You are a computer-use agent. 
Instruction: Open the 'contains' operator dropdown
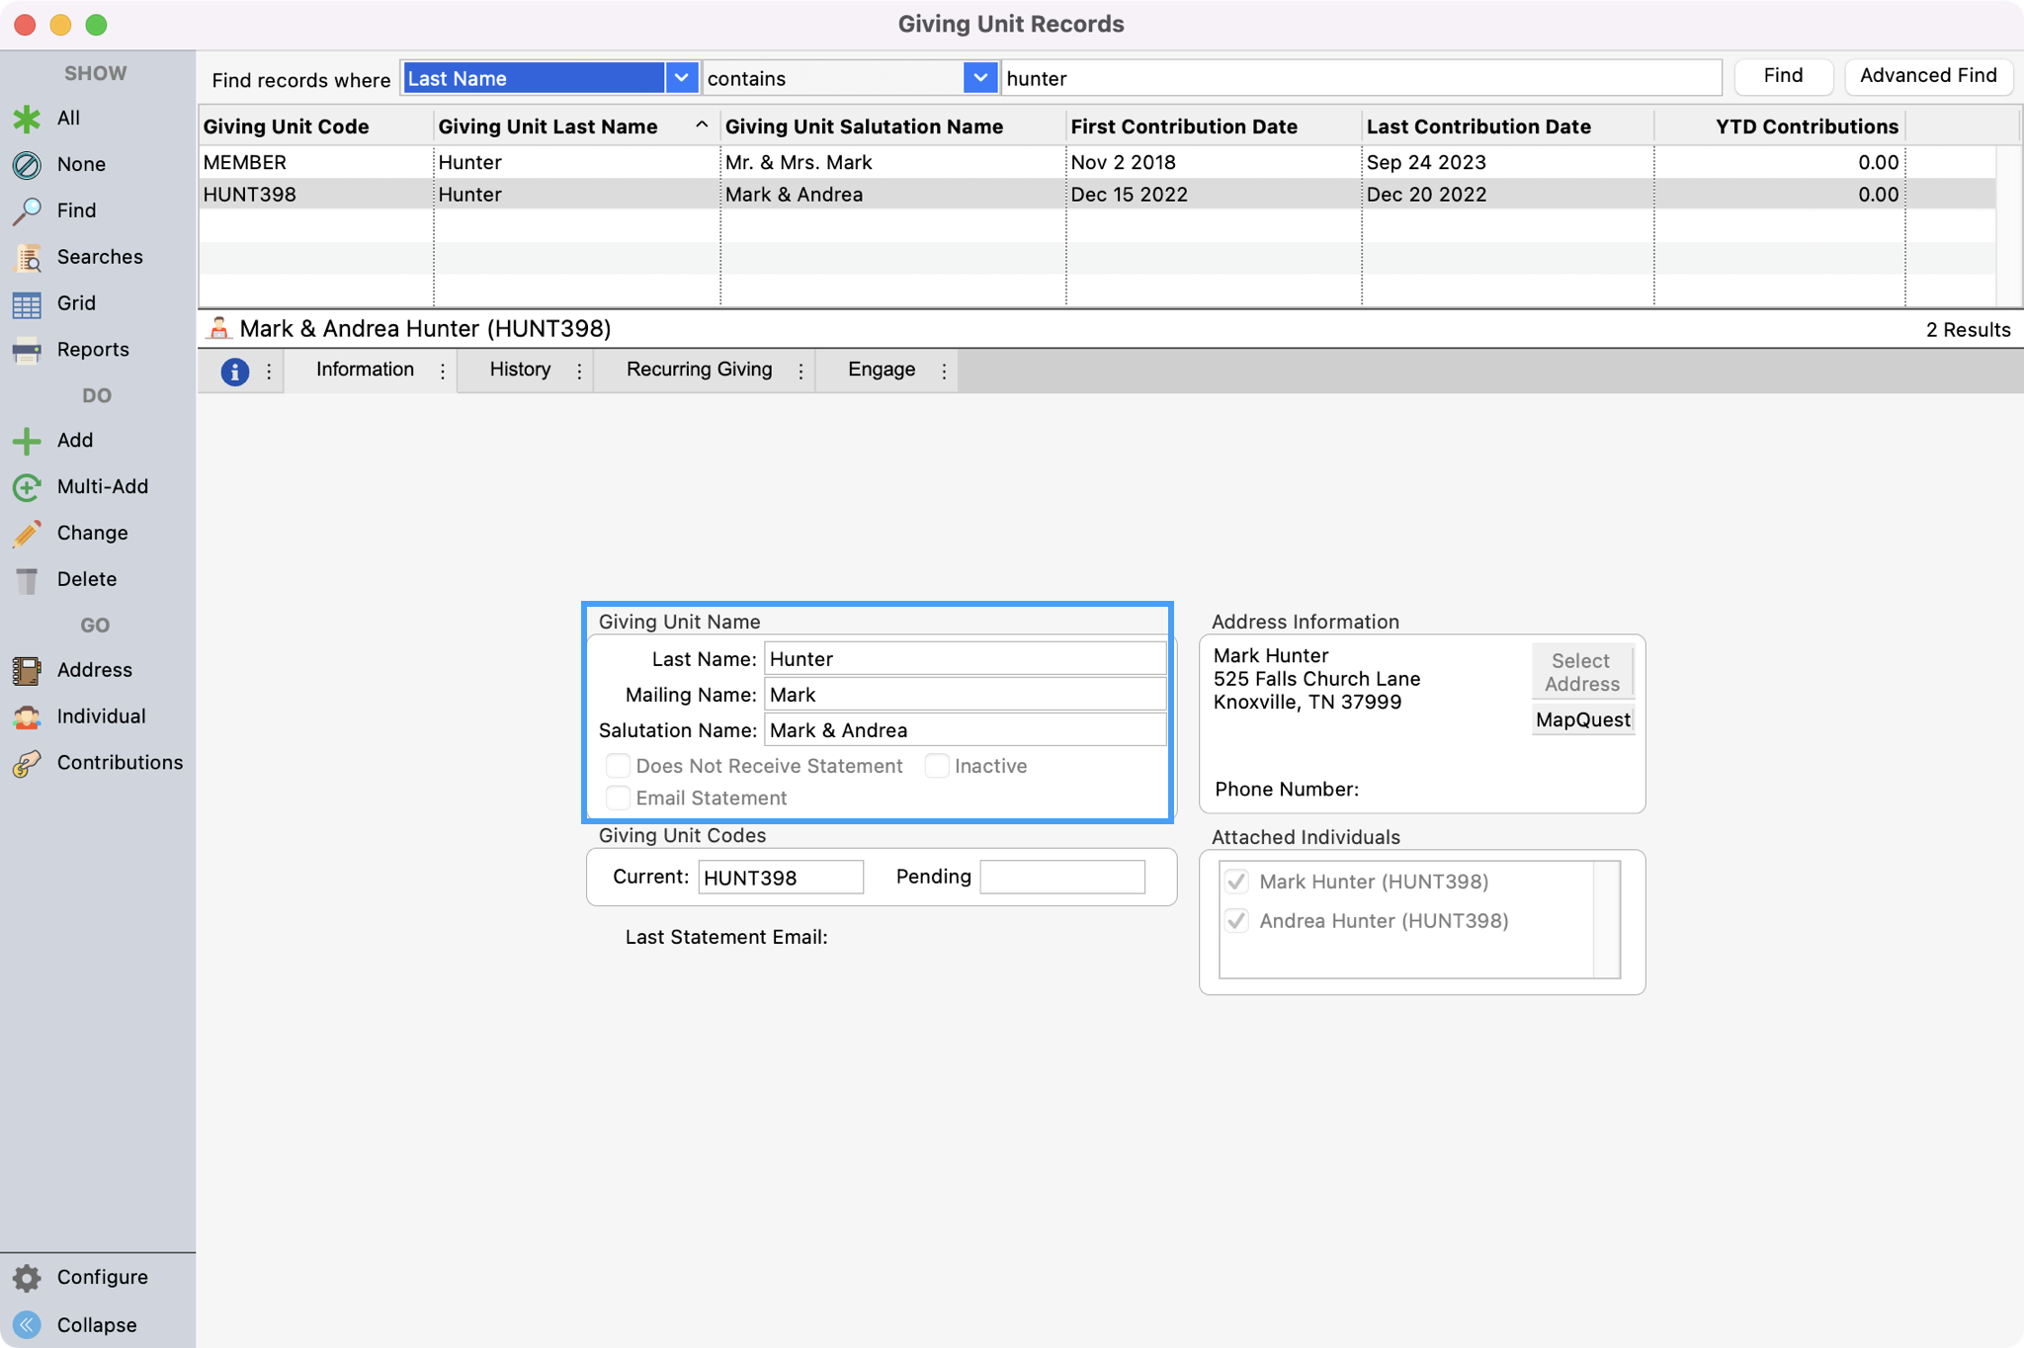point(978,78)
